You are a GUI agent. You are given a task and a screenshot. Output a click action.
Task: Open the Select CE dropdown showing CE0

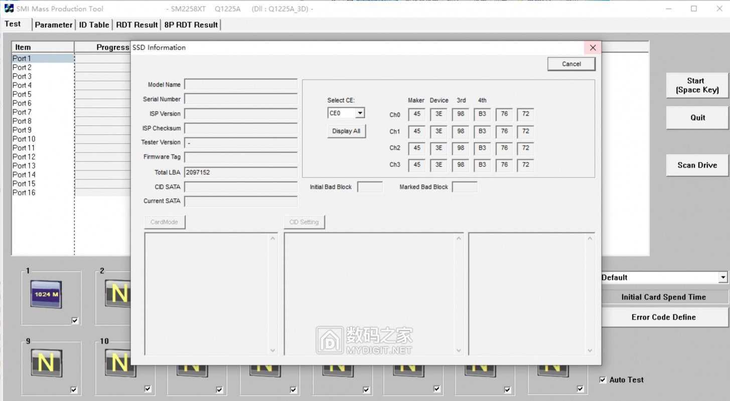(x=346, y=113)
